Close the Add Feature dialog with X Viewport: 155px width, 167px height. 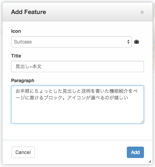[x=142, y=12]
